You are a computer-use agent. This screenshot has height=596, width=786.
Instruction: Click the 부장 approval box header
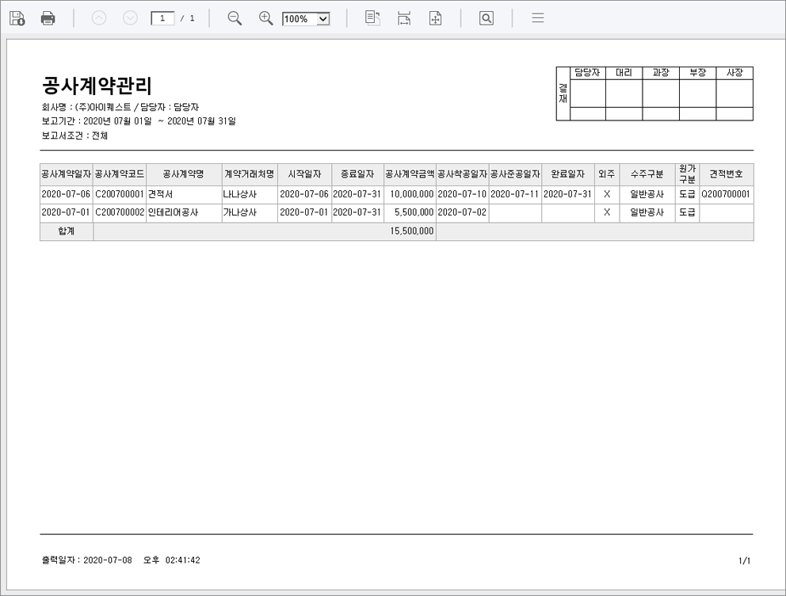(698, 73)
